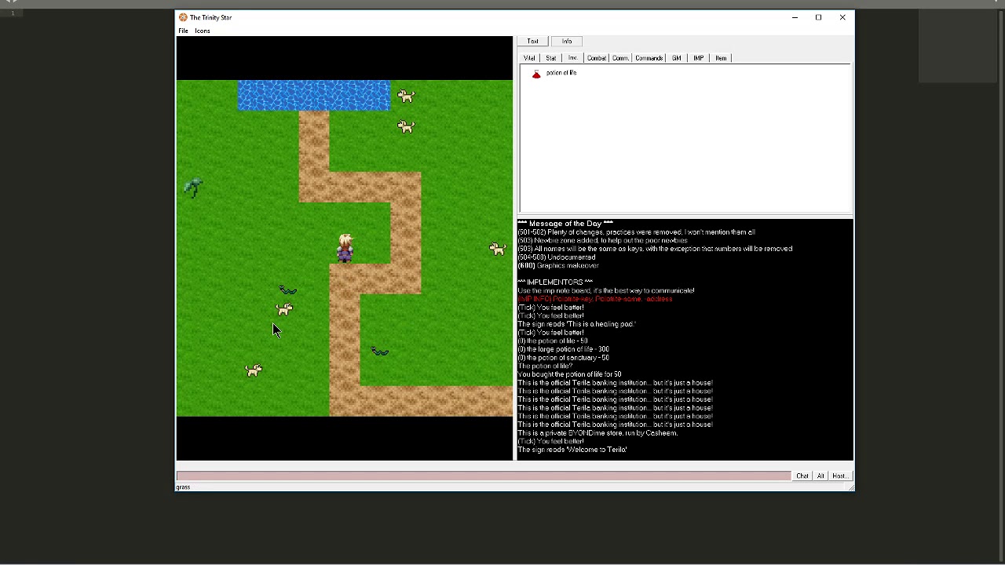Select the Inv. tab
The width and height of the screenshot is (1005, 565).
coord(573,58)
